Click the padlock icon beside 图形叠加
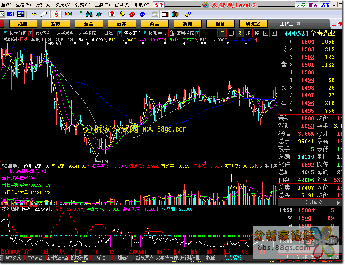The width and height of the screenshot is (345, 265). (171, 33)
